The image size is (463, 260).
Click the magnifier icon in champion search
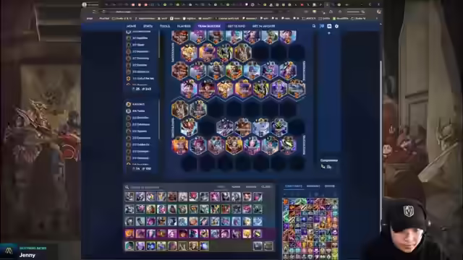click(x=127, y=187)
